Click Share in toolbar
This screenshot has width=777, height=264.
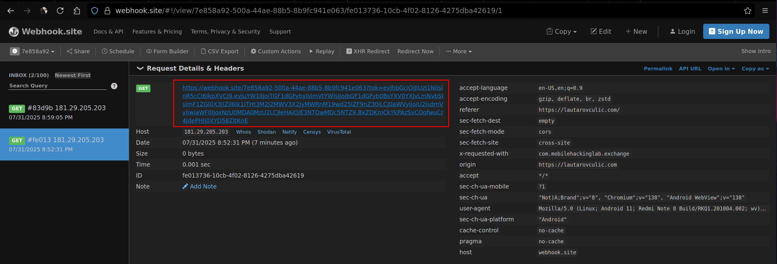point(78,51)
